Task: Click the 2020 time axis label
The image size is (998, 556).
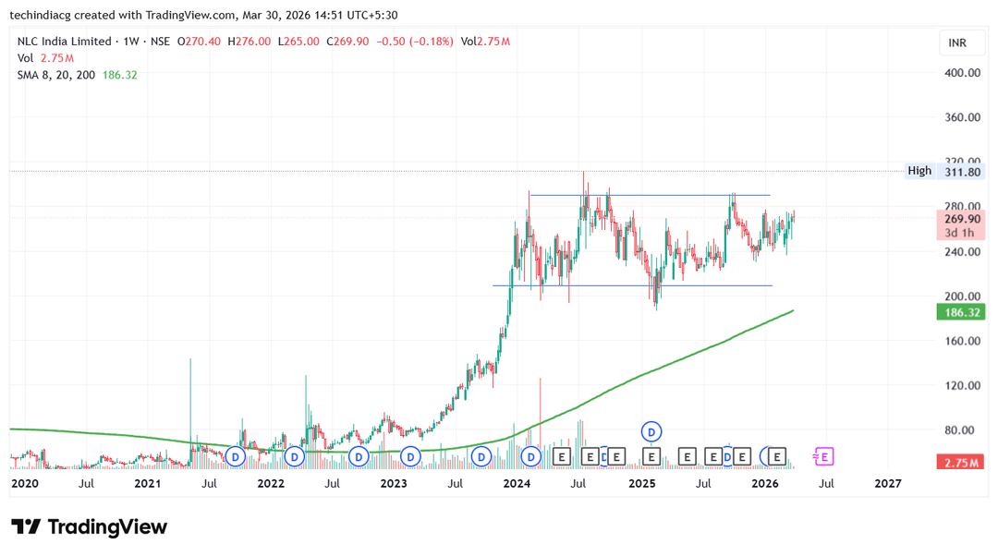Action: [x=25, y=483]
